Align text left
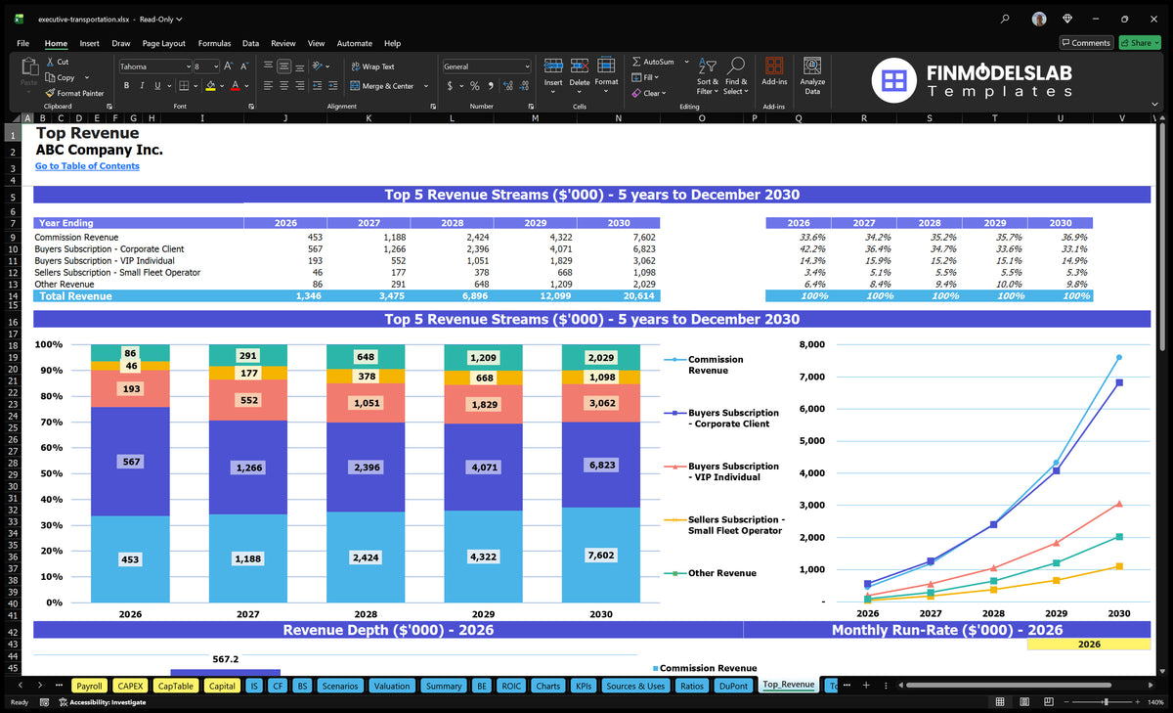The height and width of the screenshot is (713, 1173). (x=268, y=86)
